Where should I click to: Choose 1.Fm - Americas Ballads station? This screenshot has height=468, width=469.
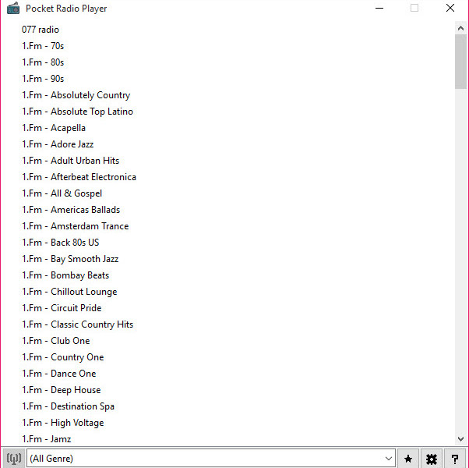71,210
